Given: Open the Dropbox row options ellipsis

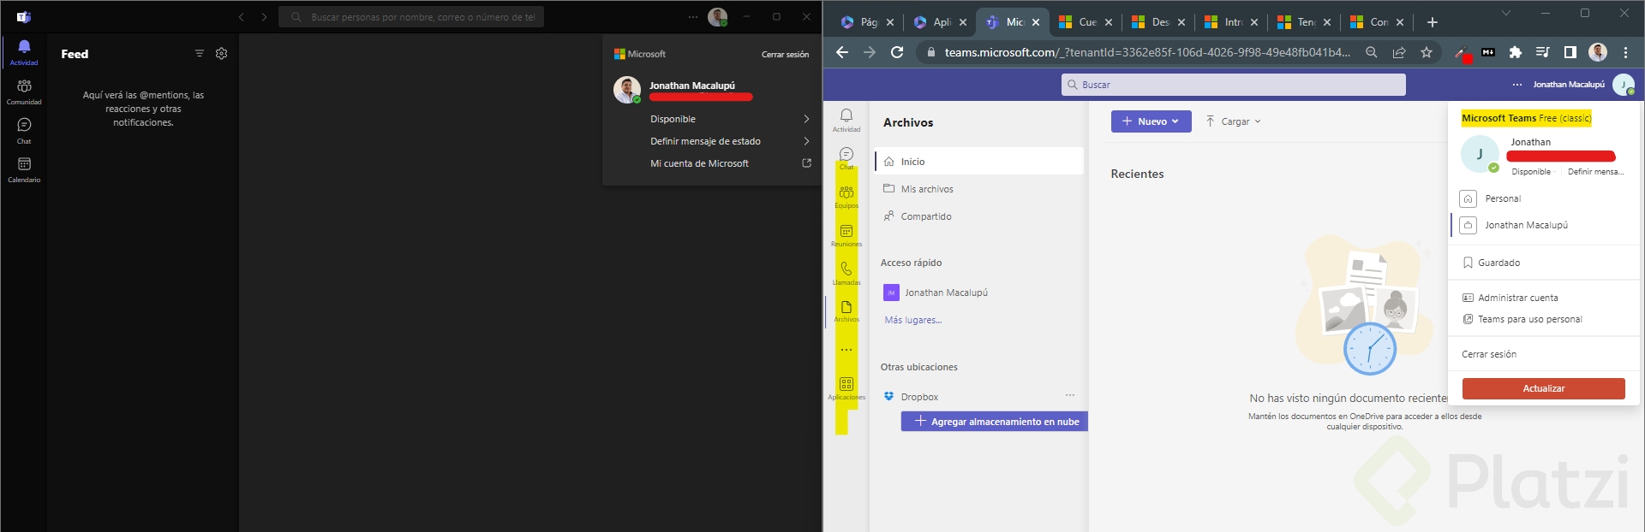Looking at the screenshot, I should coord(1070,395).
